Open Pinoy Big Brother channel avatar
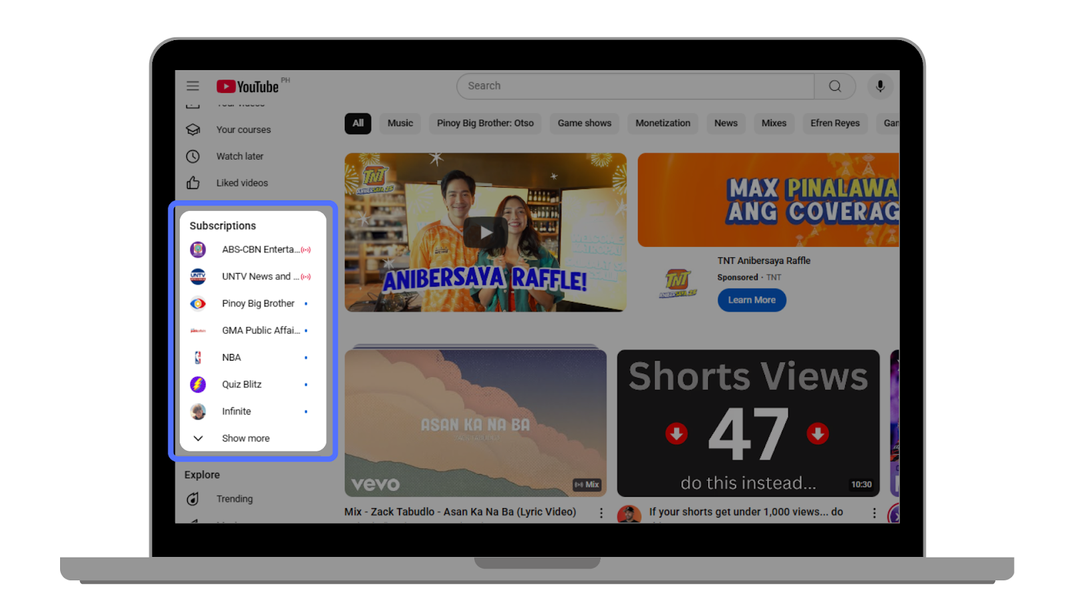The image size is (1069, 601). click(x=198, y=304)
